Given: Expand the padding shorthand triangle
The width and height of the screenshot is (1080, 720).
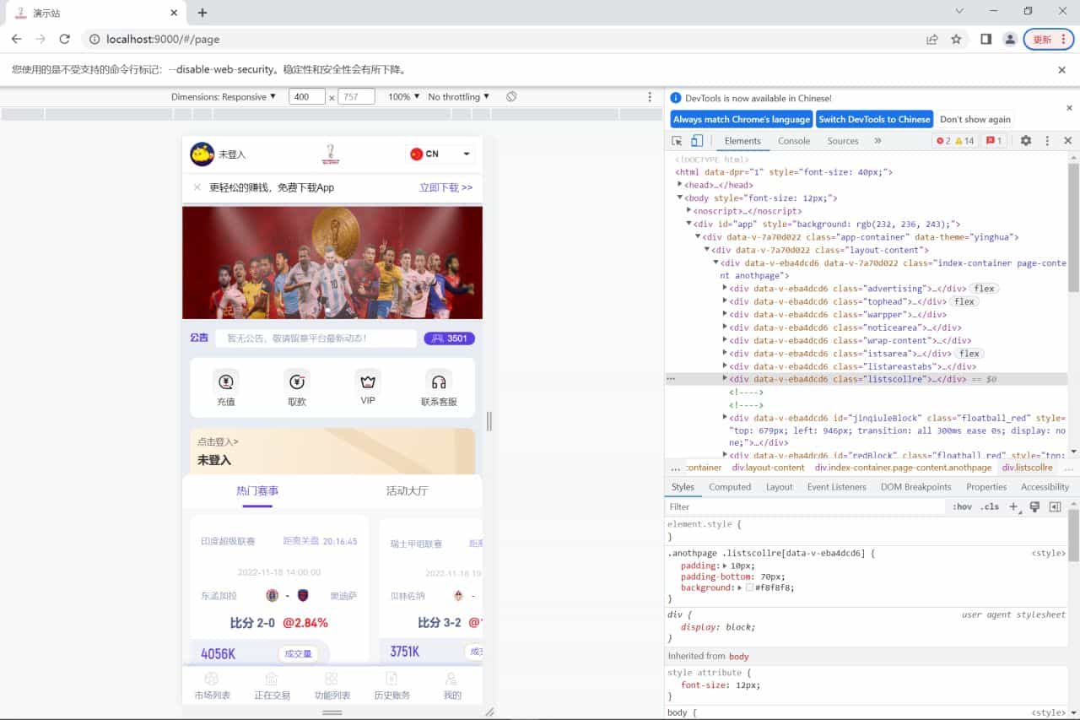Looking at the screenshot, I should point(726,566).
